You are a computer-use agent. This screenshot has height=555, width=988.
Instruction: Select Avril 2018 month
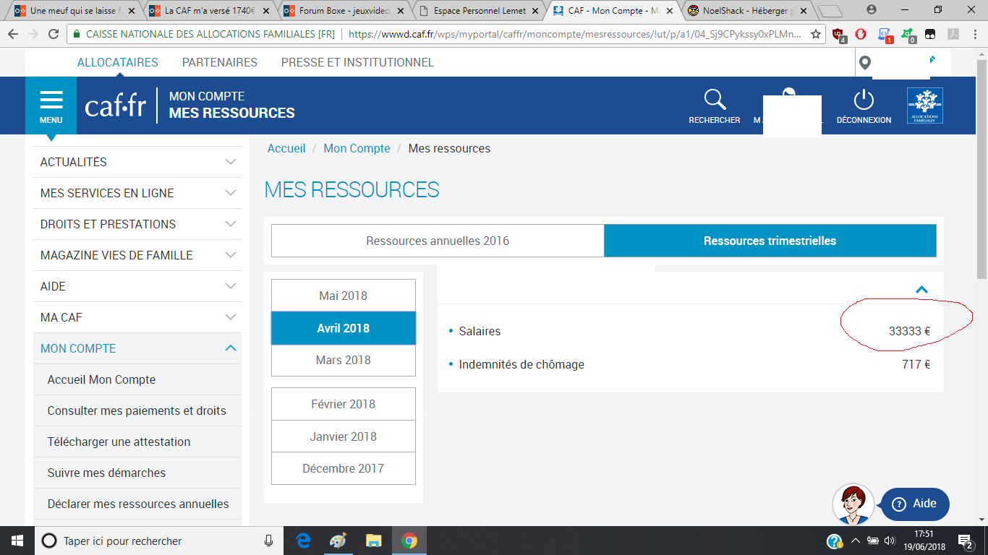click(344, 328)
